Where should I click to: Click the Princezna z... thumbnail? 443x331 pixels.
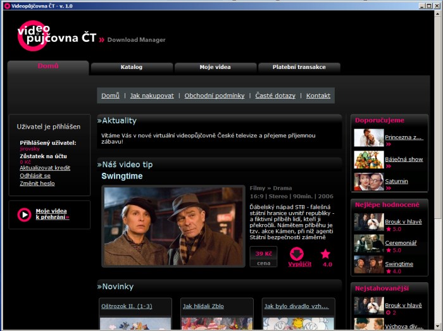click(369, 137)
